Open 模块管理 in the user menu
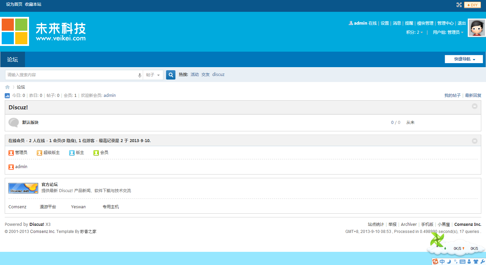This screenshot has height=265, width=486. click(425, 23)
